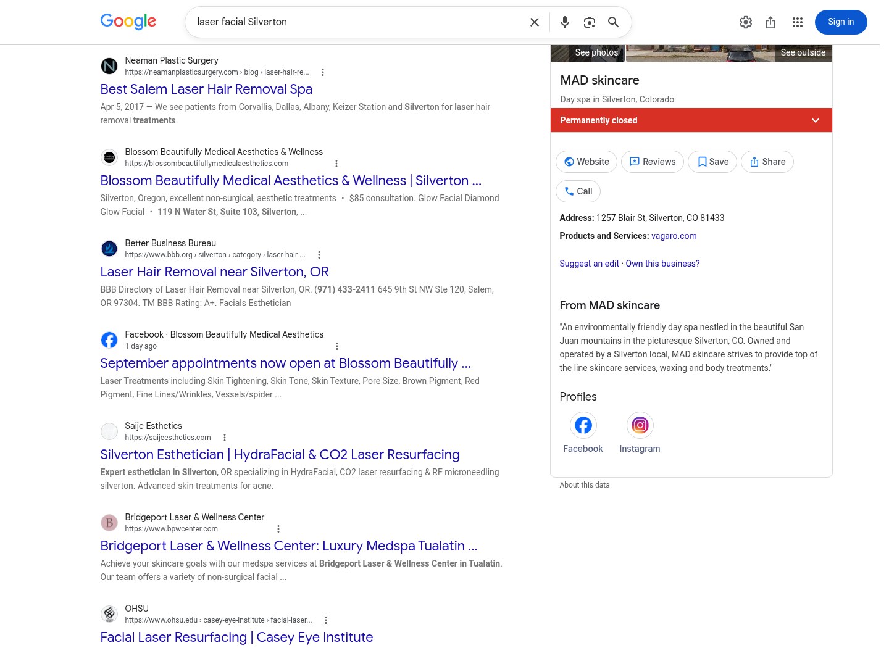Open options menu for Facebook Blossom Beautifully result

click(x=337, y=346)
